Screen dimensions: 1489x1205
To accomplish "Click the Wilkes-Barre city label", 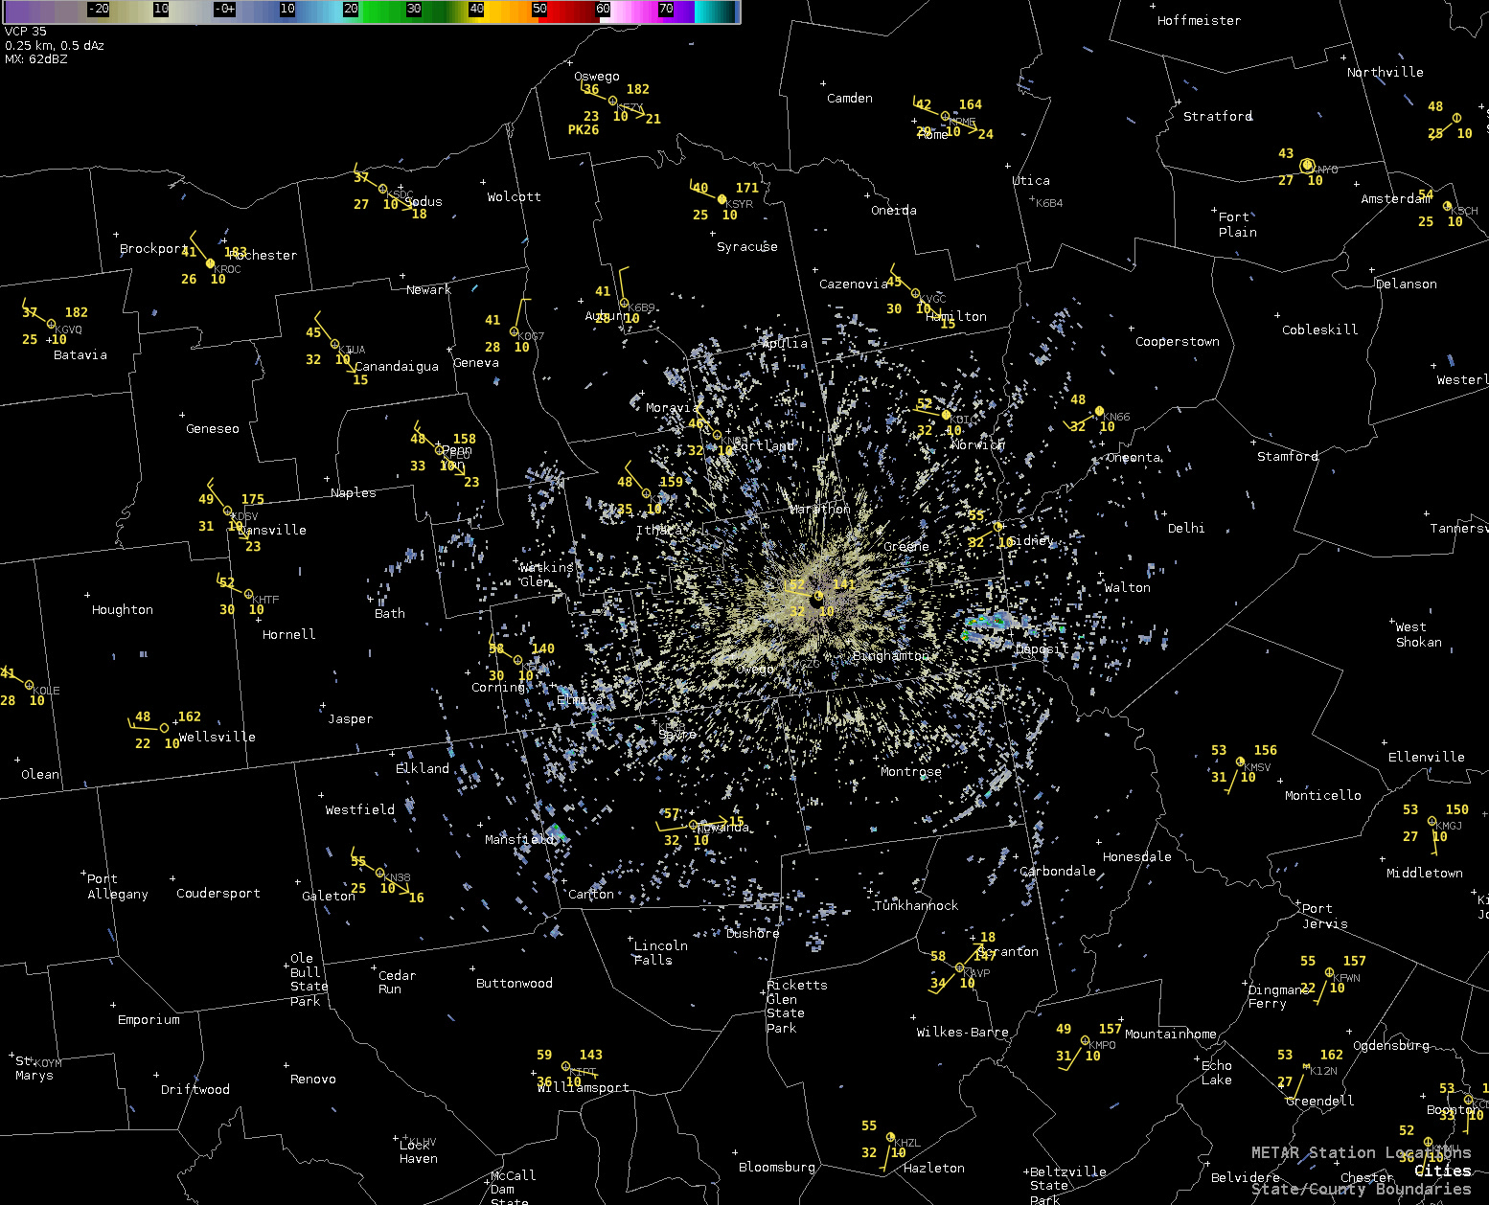I will click(962, 1033).
